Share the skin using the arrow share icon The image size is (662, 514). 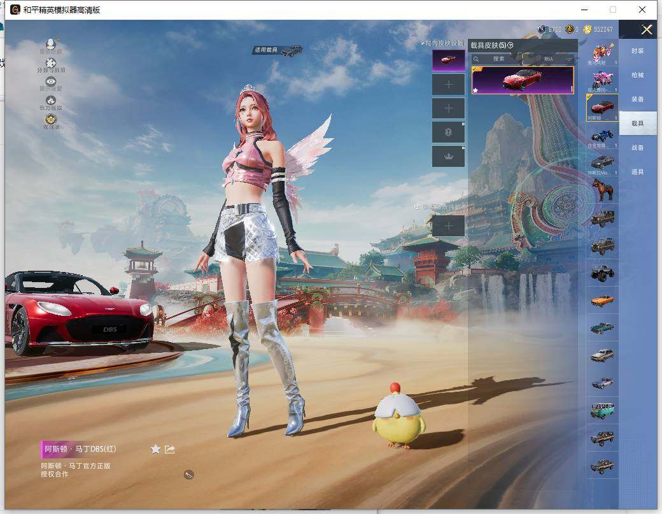170,449
